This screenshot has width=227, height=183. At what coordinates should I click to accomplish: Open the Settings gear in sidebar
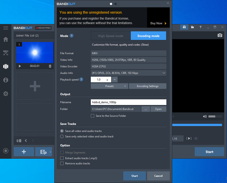click(x=6, y=94)
